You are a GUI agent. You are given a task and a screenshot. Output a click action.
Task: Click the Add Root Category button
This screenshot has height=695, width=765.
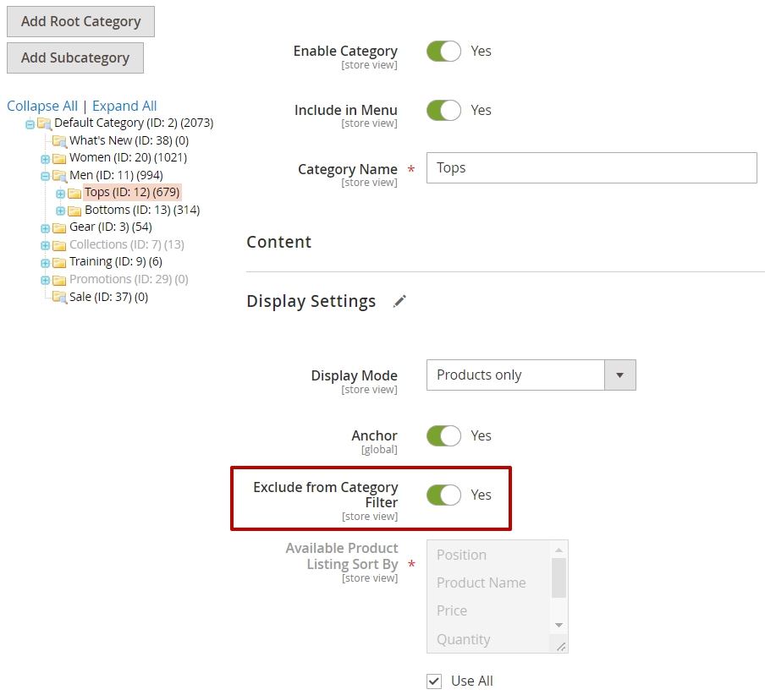(80, 21)
